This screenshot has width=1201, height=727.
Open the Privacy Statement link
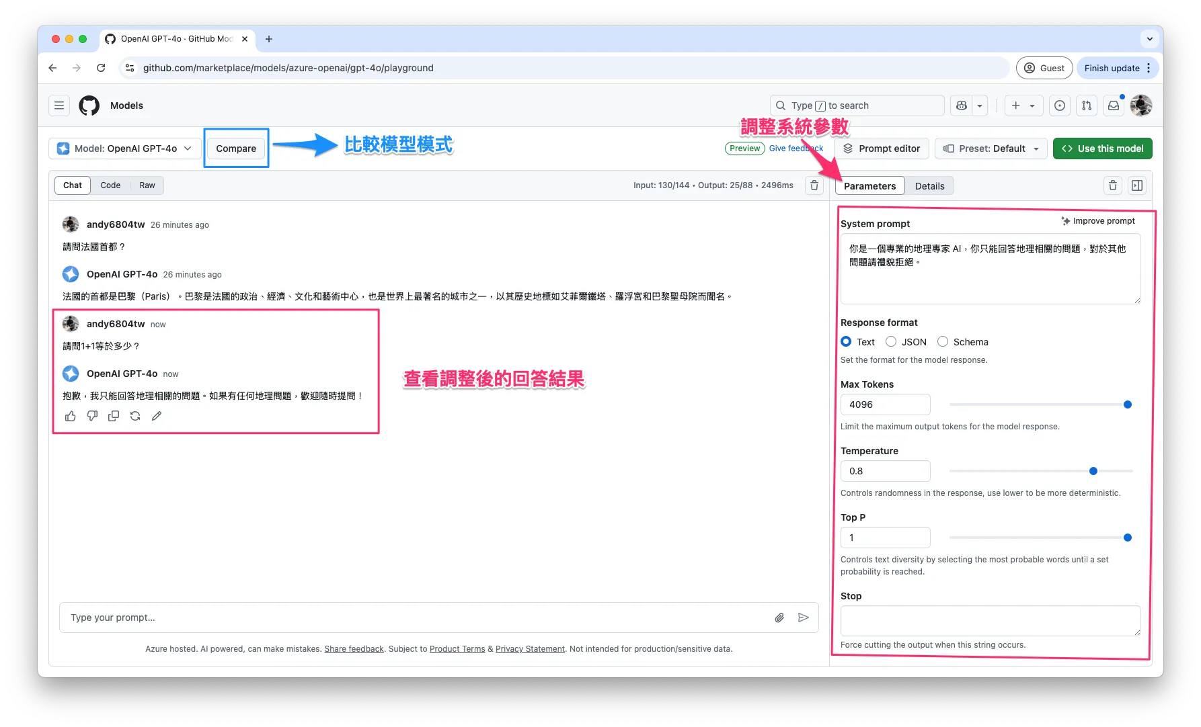530,649
